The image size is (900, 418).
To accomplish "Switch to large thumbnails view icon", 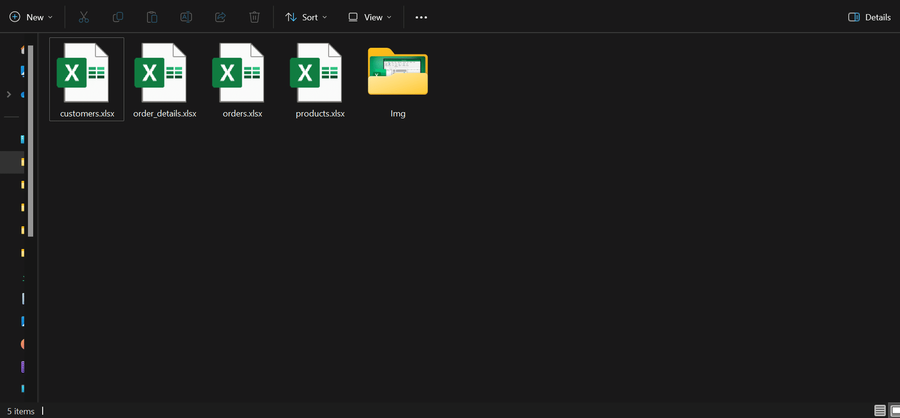I will (895, 410).
